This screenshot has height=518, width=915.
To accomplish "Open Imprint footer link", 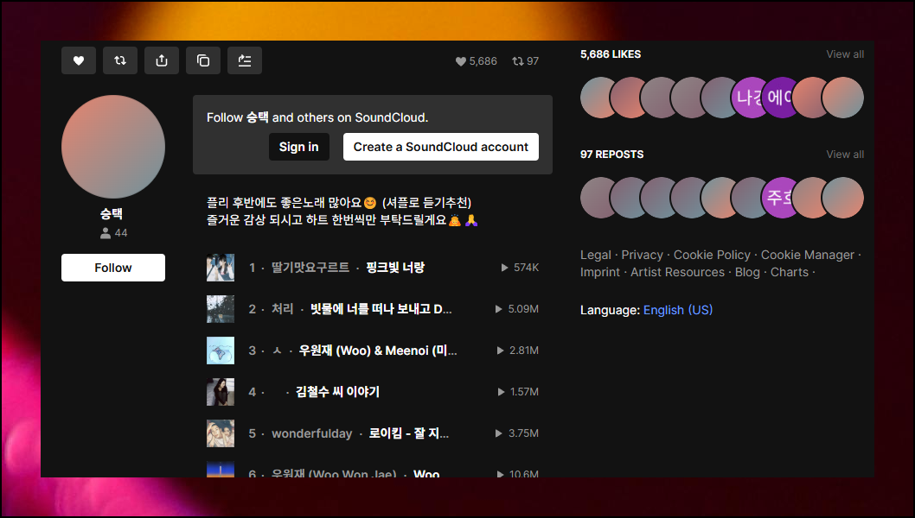I will pos(600,272).
